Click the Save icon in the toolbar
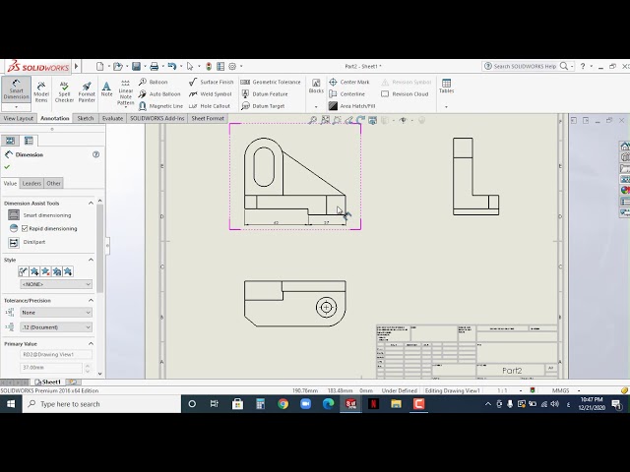 (136, 66)
